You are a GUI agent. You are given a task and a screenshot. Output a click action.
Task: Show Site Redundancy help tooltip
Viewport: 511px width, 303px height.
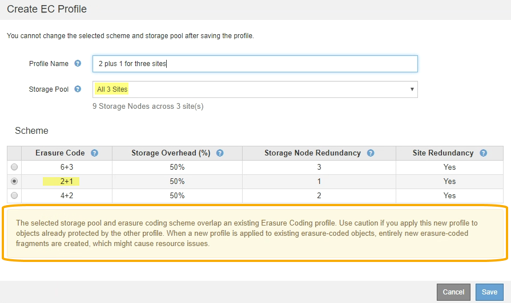(484, 153)
